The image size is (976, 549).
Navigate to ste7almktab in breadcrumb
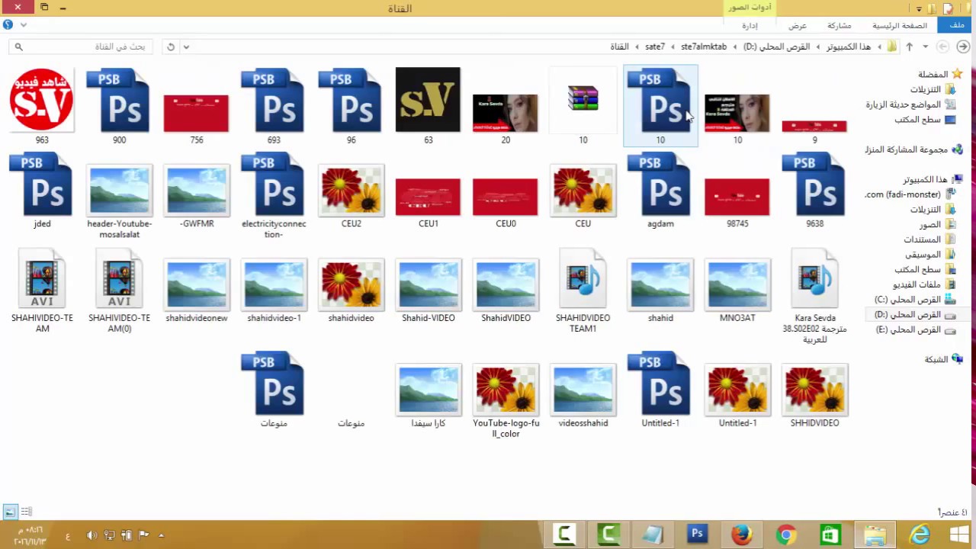pos(704,47)
